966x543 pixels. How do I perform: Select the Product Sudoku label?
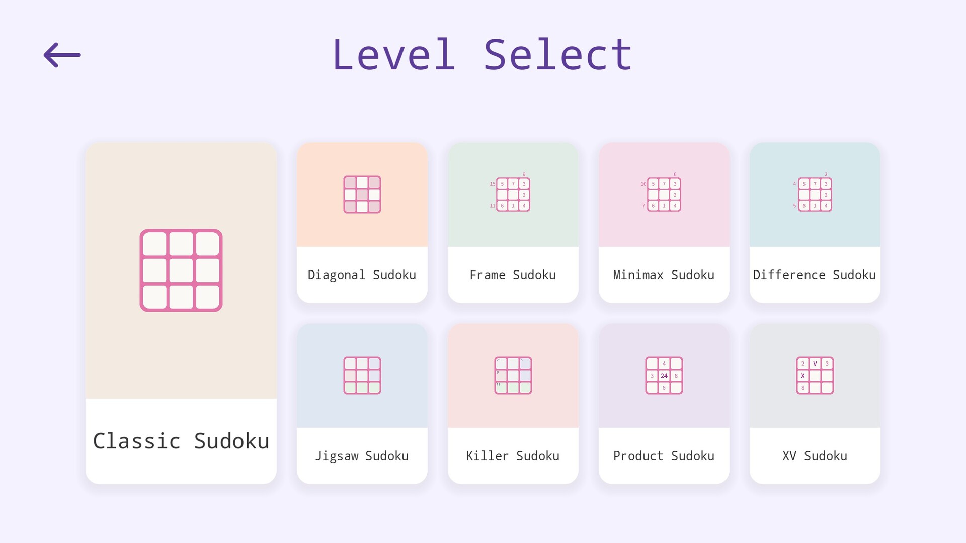[x=664, y=456]
